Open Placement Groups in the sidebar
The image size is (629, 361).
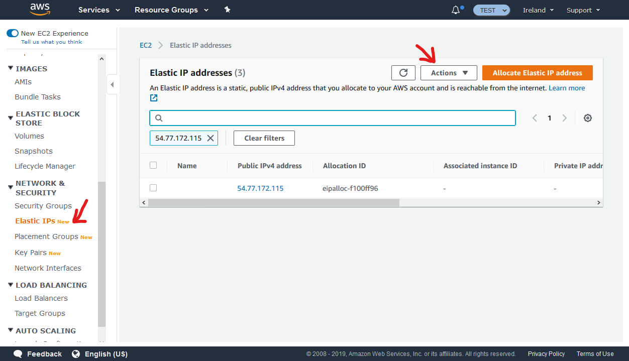(47, 236)
